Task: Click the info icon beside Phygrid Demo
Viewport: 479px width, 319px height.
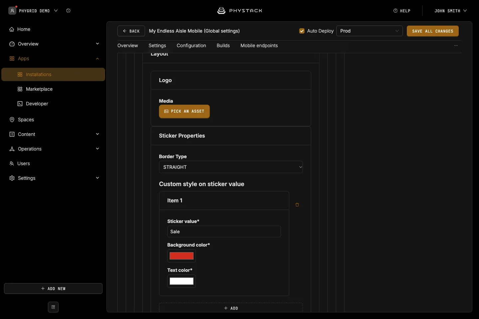Action: click(x=68, y=11)
